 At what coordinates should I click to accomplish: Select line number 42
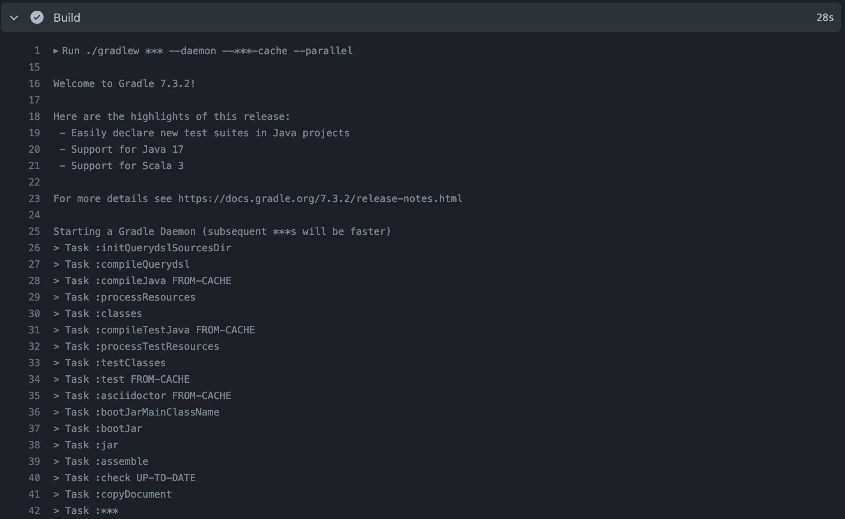pos(34,511)
